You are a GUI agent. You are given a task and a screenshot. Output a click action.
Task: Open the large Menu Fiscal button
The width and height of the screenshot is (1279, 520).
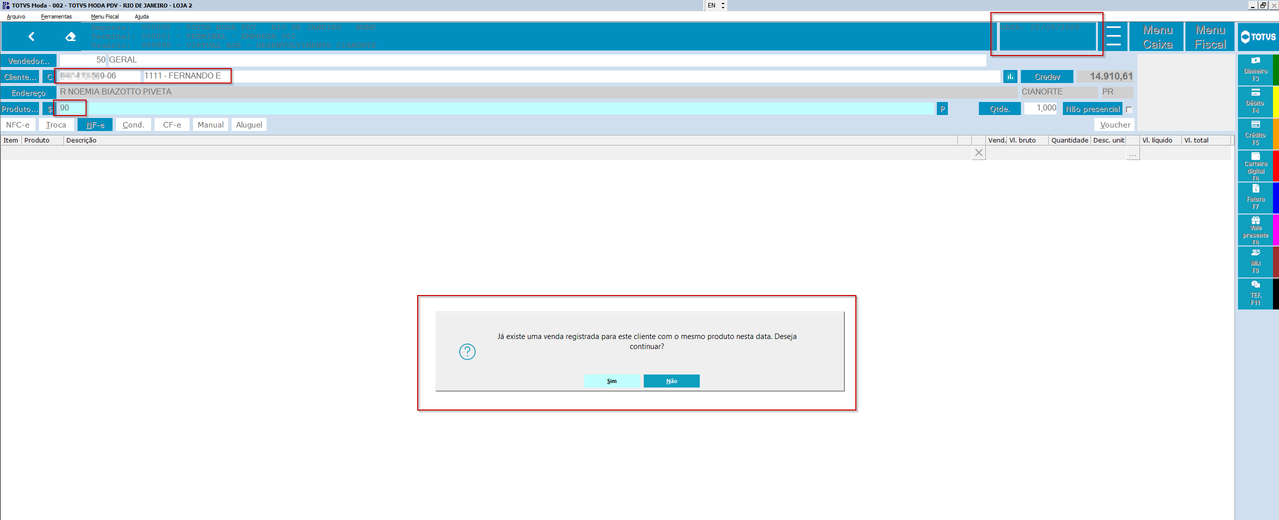click(x=1210, y=36)
